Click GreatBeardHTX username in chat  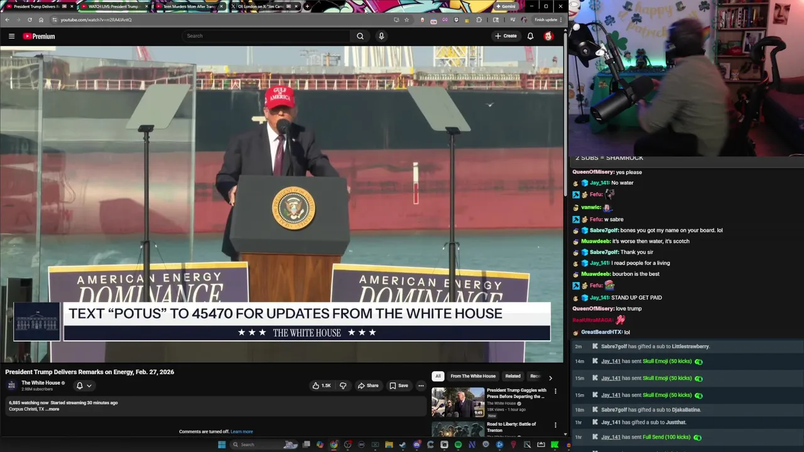coord(602,332)
